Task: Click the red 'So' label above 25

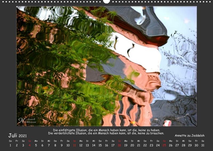Action: tap(164, 141)
